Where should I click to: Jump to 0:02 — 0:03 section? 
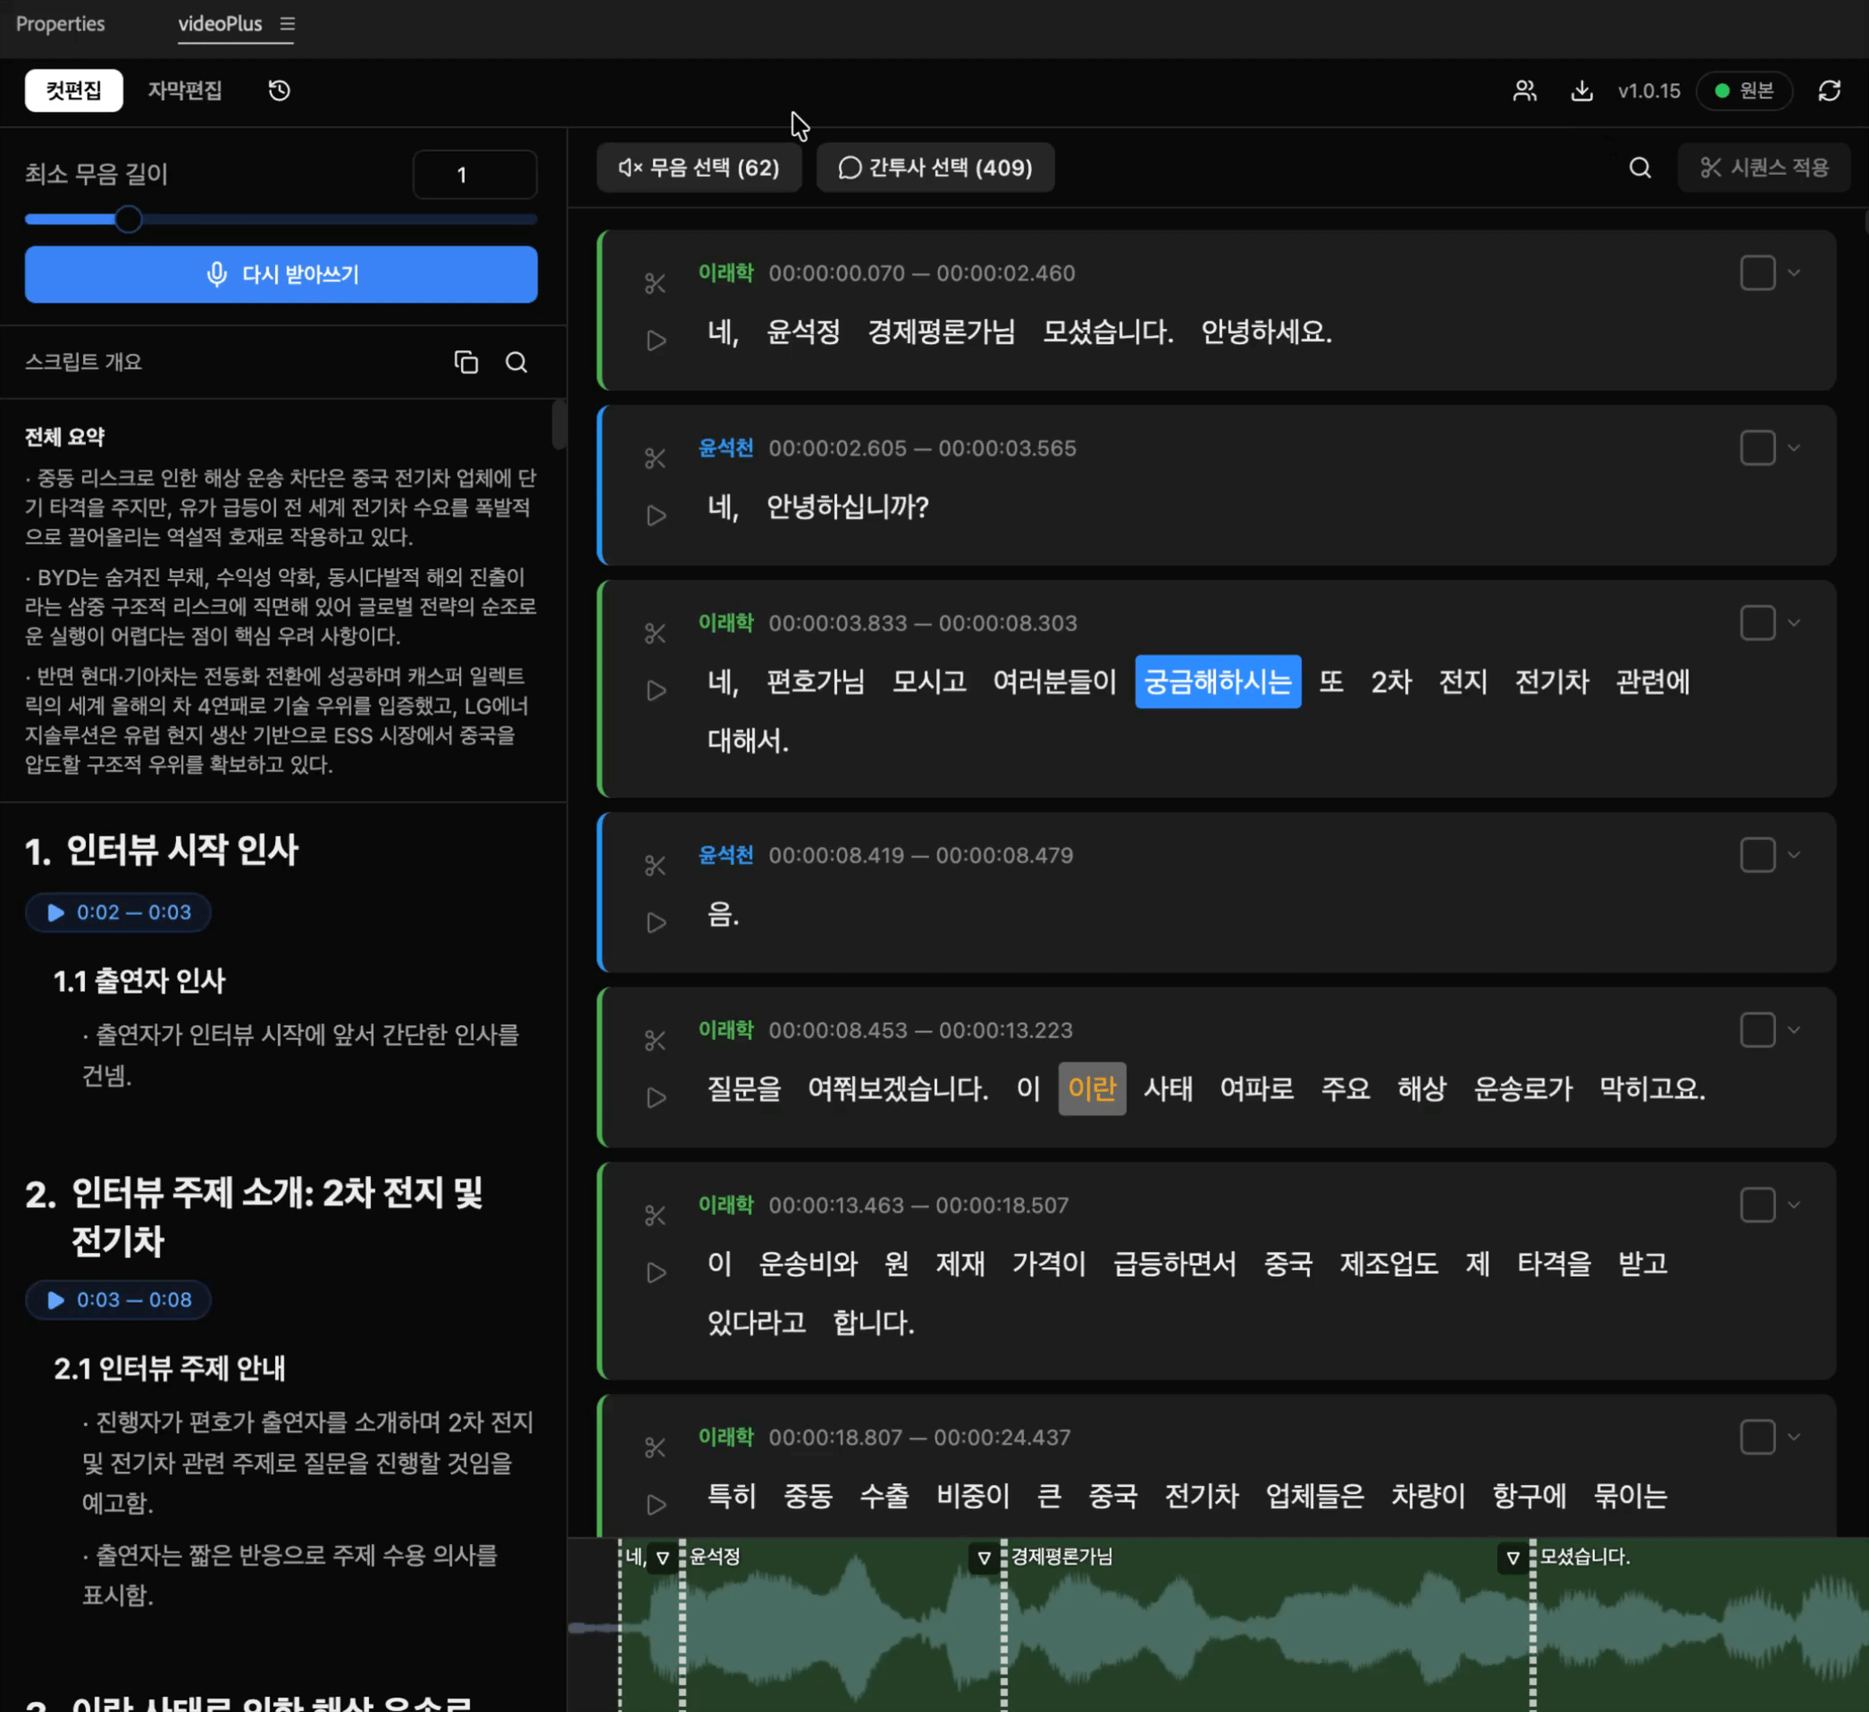118,911
